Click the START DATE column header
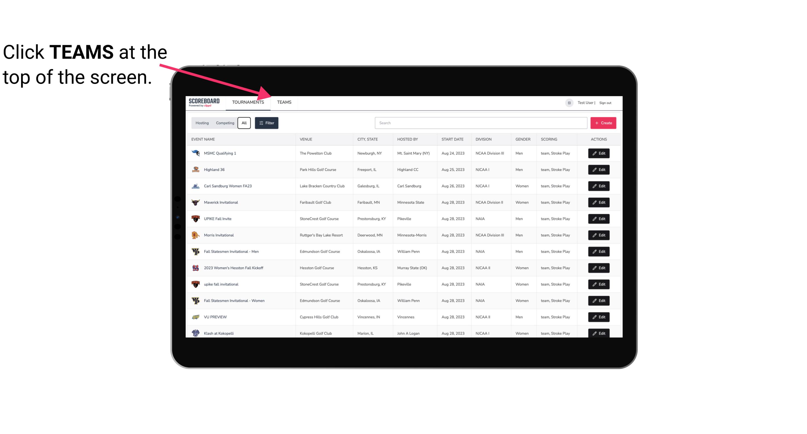The height and width of the screenshot is (434, 807). [x=452, y=139]
